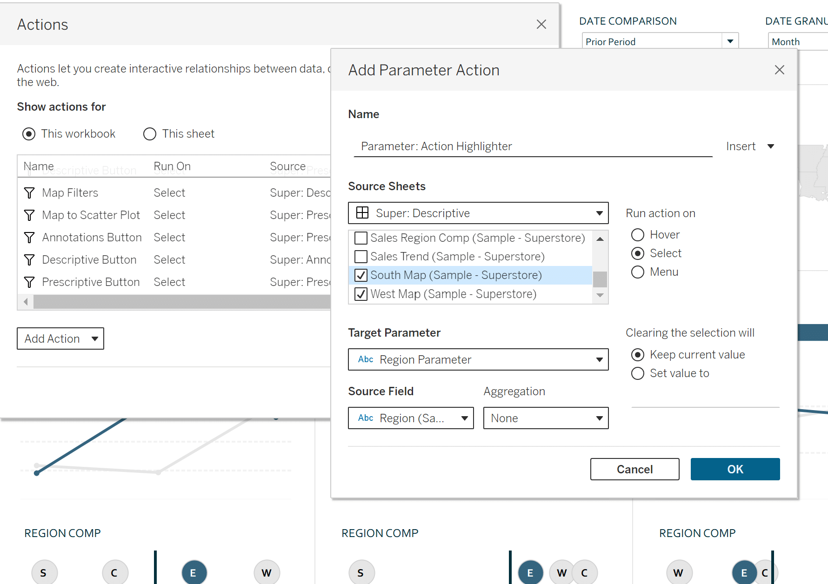828x584 pixels.
Task: Select Set value to option
Action: tap(638, 373)
